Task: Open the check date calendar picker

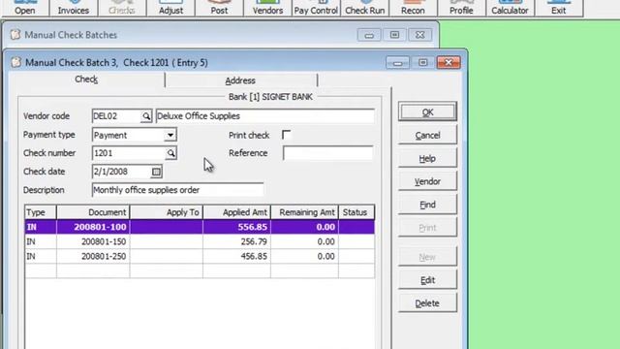Action: coord(156,172)
